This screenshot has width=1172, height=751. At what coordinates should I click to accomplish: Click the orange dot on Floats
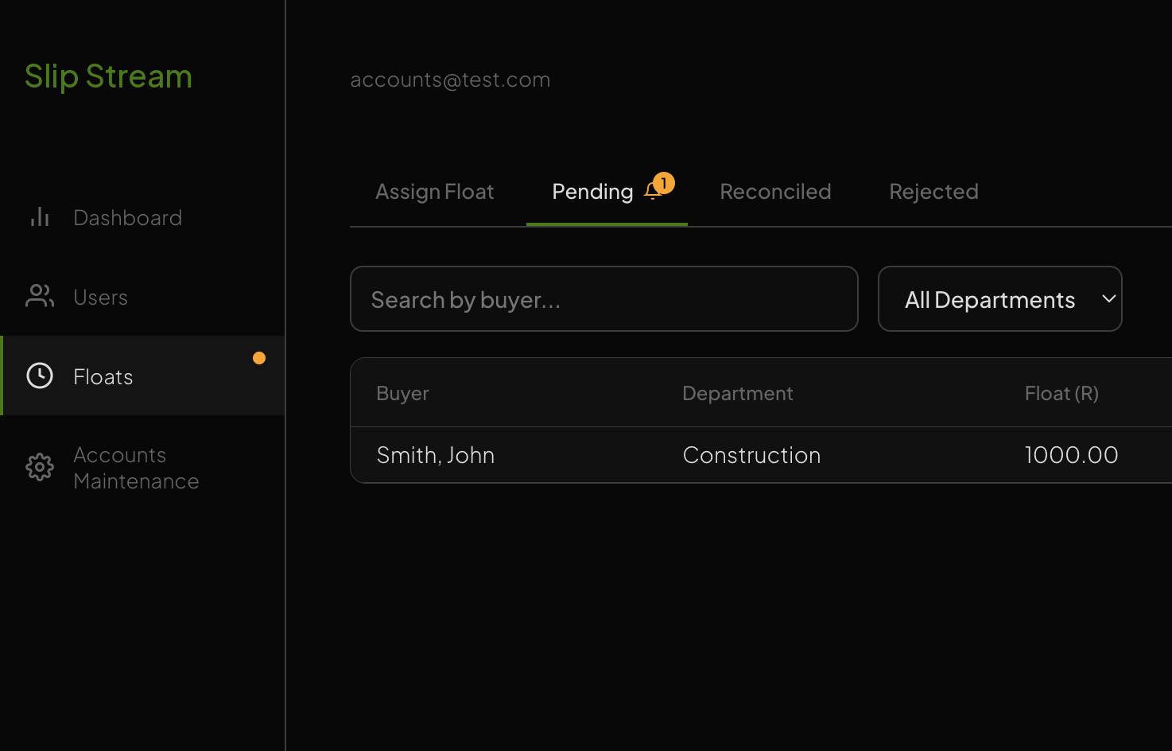pos(259,358)
